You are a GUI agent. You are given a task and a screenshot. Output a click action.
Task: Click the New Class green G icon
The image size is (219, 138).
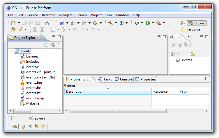(x=95, y=23)
